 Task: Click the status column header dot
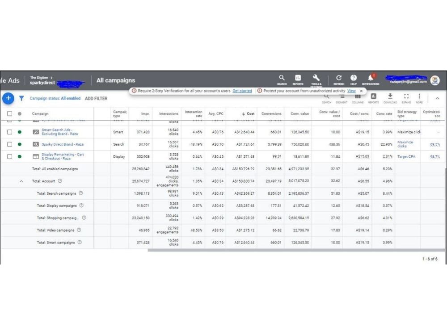19,113
